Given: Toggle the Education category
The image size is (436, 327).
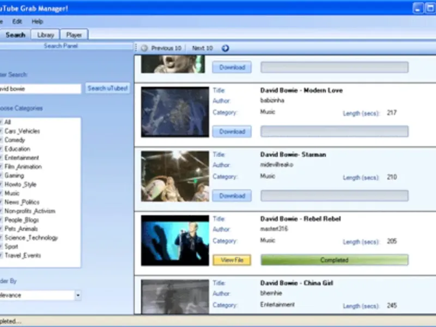Looking at the screenshot, I should click(x=17, y=149).
